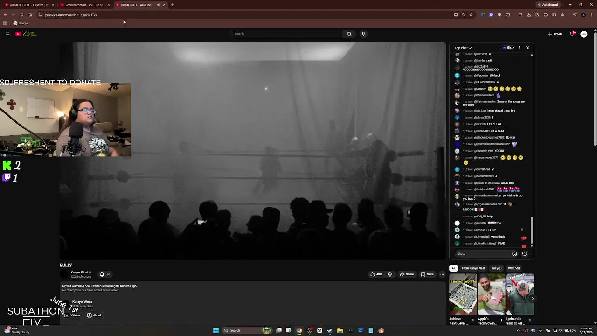Viewport: 597px width, 336px height.
Task: Select the For you filter chip
Action: [x=496, y=268]
